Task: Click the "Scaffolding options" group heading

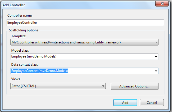Action: point(24,30)
